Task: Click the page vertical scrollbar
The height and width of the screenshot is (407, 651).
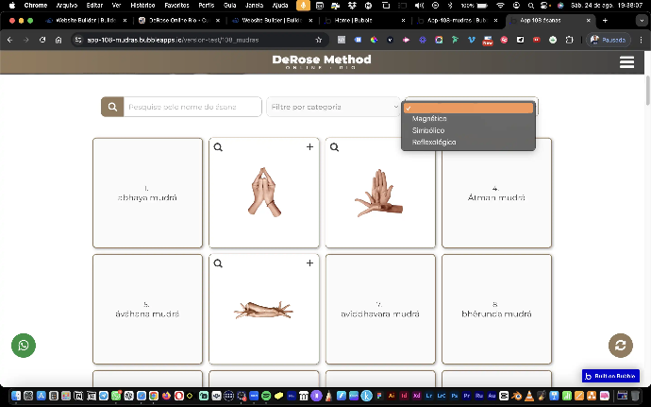Action: tap(647, 92)
